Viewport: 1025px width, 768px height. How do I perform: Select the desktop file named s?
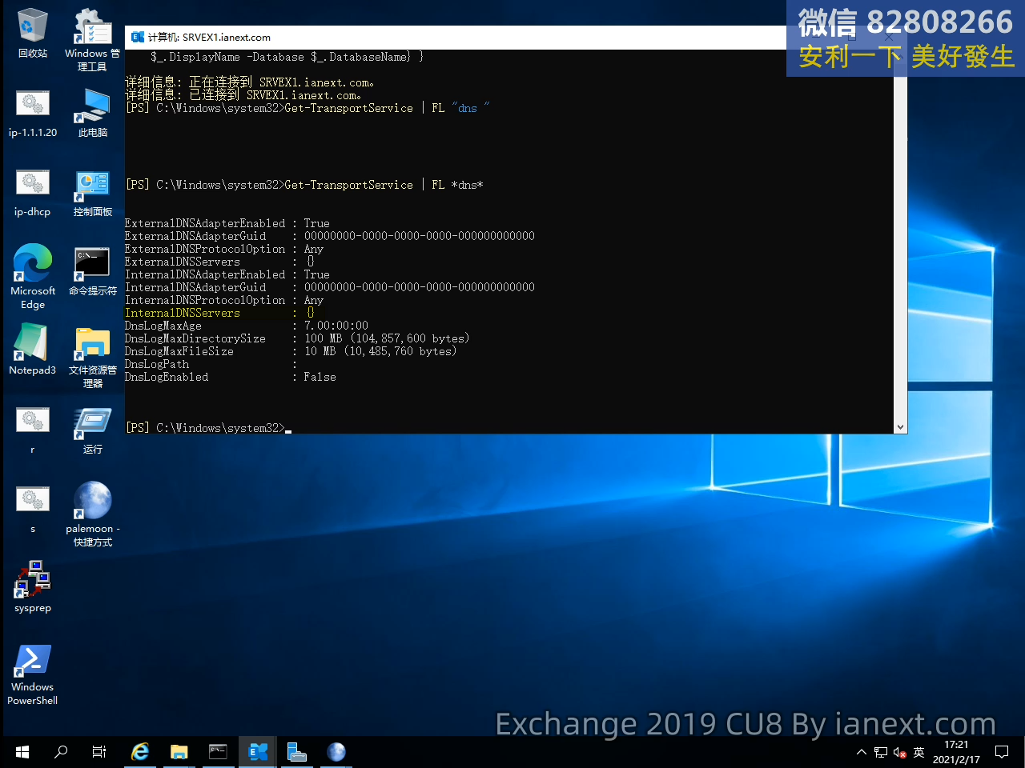32,509
